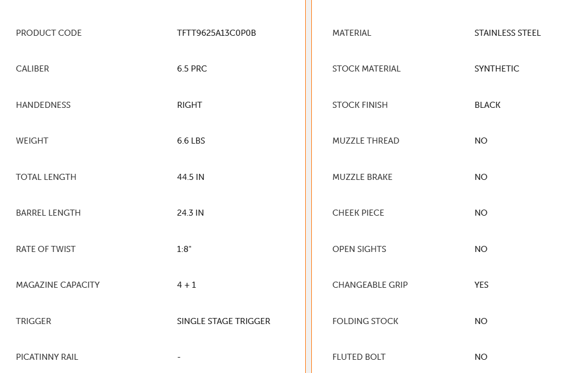Click the OPEN SIGHTS label
This screenshot has width=584, height=373.
pos(359,249)
